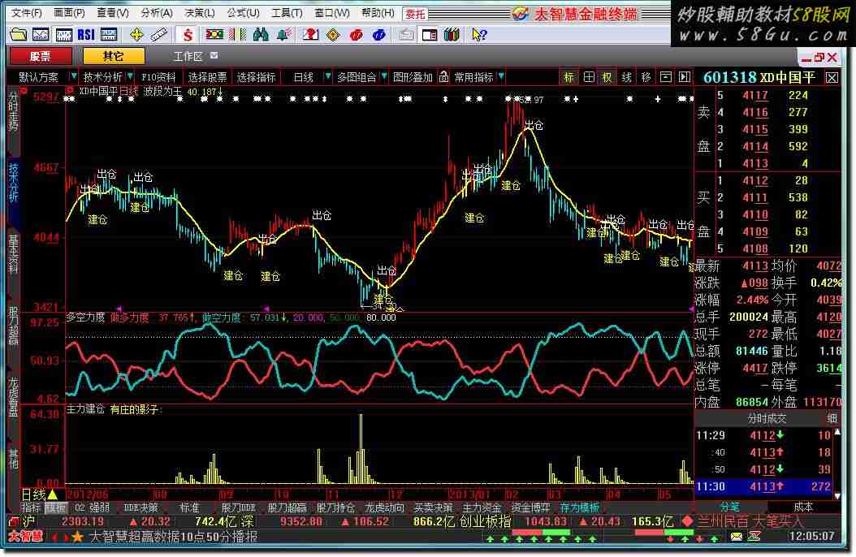Click the open folder toolbar icon

18,35
